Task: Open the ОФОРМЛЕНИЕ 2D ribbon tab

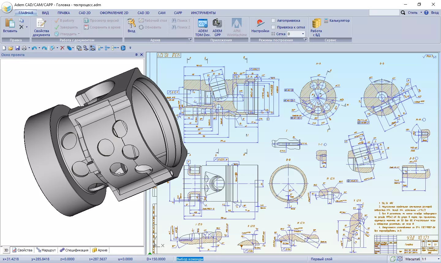Action: click(114, 13)
